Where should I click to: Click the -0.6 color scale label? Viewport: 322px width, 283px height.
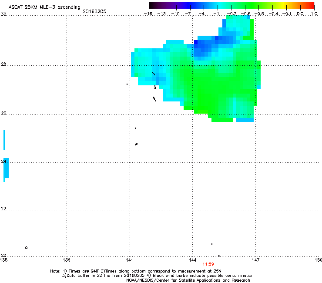click(x=245, y=14)
